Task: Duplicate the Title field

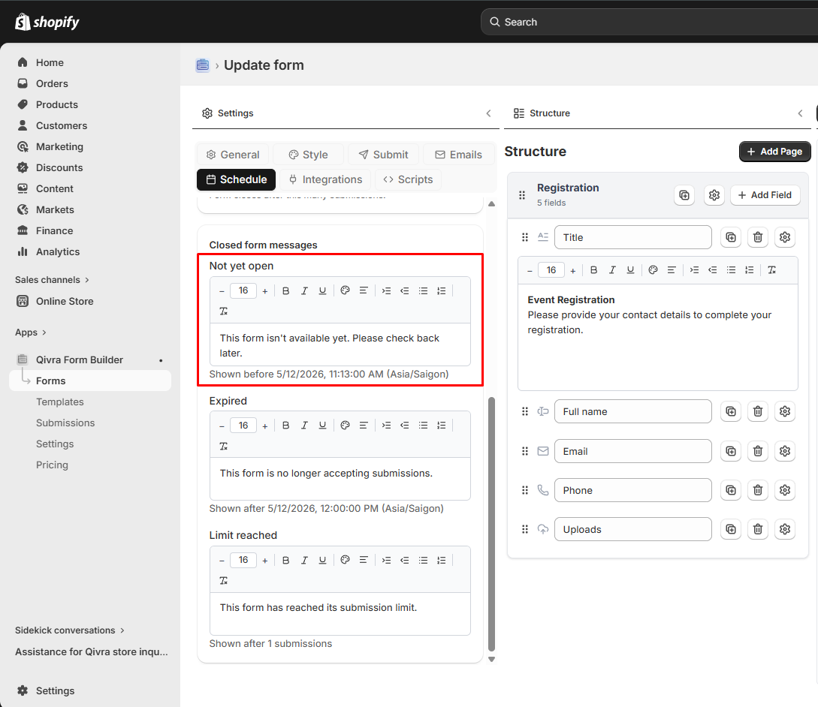Action: 731,237
